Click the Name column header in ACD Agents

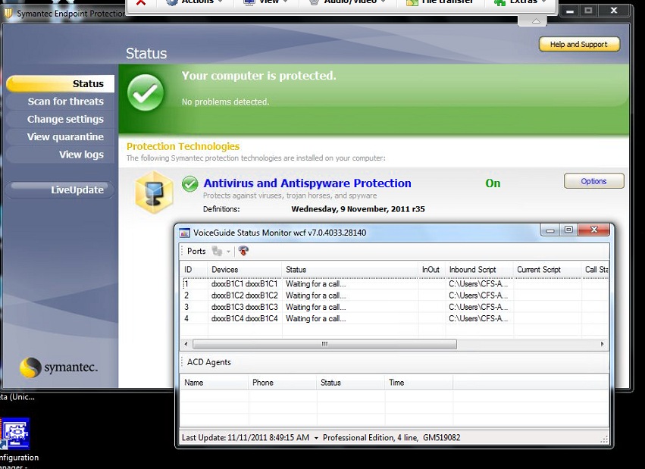(214, 383)
